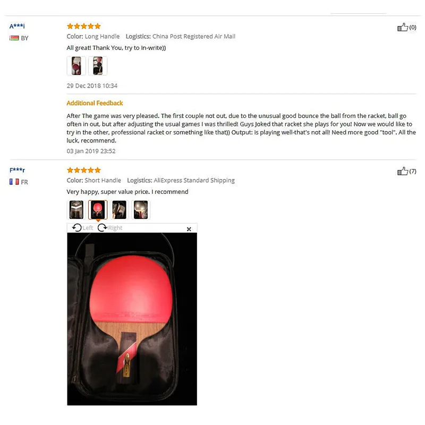The height and width of the screenshot is (425, 425).
Task: Click the Additional Feedback heading
Action: (x=95, y=103)
